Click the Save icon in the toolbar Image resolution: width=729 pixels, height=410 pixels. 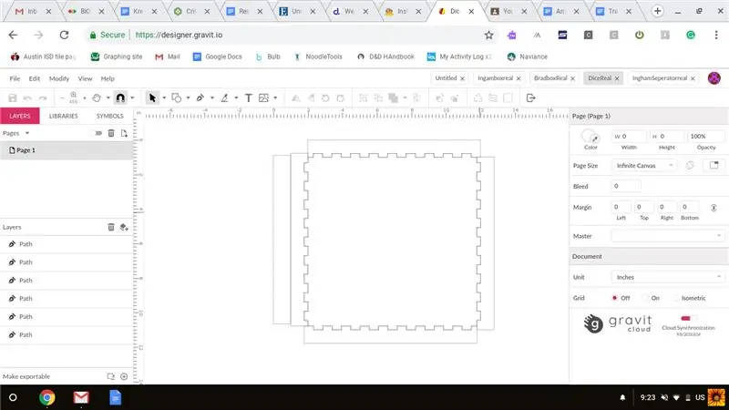[x=13, y=98]
